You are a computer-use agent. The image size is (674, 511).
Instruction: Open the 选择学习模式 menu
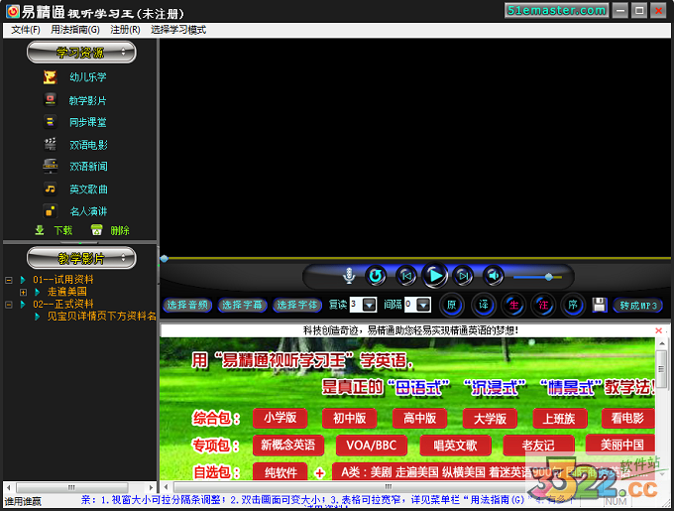point(178,30)
